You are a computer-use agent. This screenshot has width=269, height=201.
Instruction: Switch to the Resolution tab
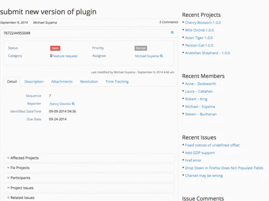(89, 81)
